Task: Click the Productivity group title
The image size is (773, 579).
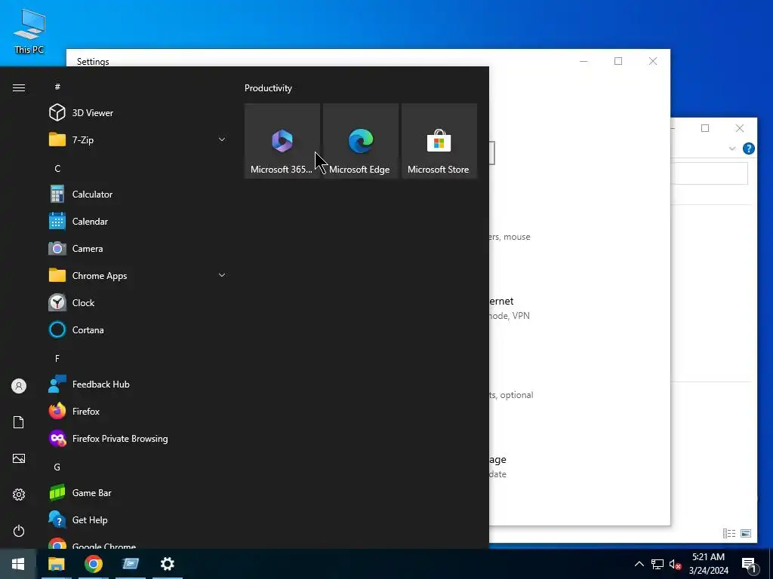Action: click(268, 88)
